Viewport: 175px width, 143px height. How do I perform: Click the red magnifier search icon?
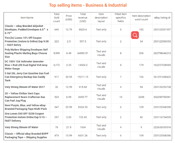pos(135,35)
